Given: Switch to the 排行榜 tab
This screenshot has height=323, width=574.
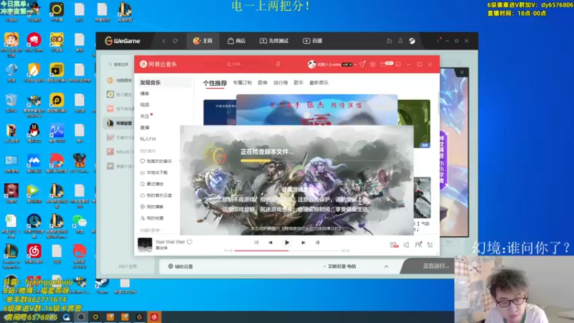Looking at the screenshot, I should (x=281, y=83).
